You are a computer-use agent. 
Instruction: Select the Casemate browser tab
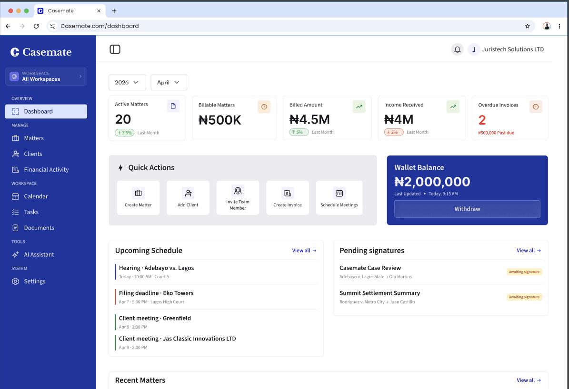pyautogui.click(x=70, y=11)
